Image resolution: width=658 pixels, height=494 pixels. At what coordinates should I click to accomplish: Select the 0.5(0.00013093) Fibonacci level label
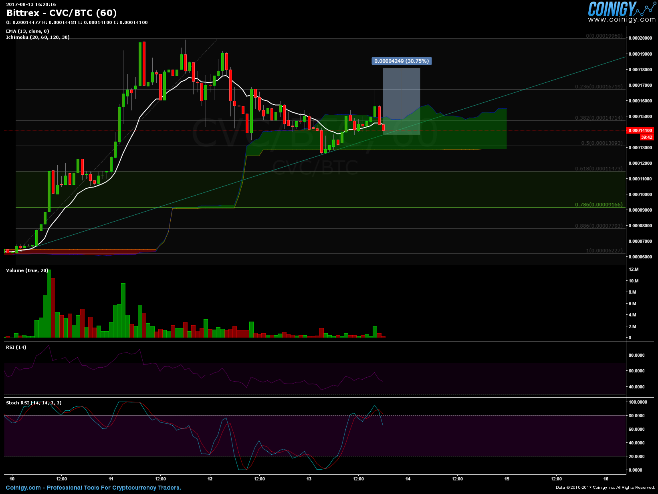coord(602,143)
